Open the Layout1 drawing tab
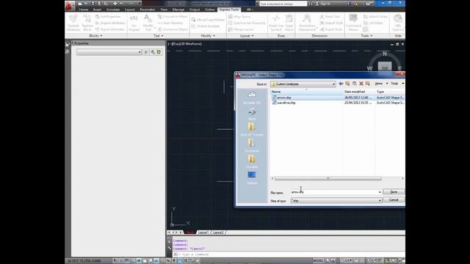Image resolution: width=470 pixels, height=264 pixels. [x=203, y=232]
